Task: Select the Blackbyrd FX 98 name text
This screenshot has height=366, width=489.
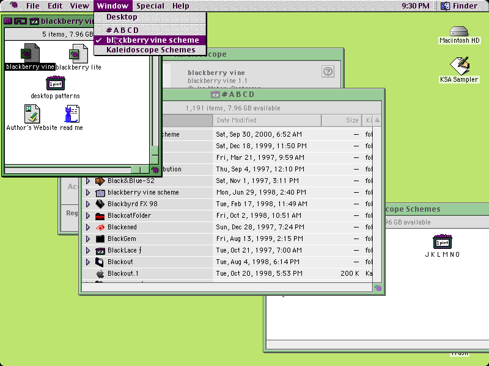Action: pyautogui.click(x=133, y=204)
